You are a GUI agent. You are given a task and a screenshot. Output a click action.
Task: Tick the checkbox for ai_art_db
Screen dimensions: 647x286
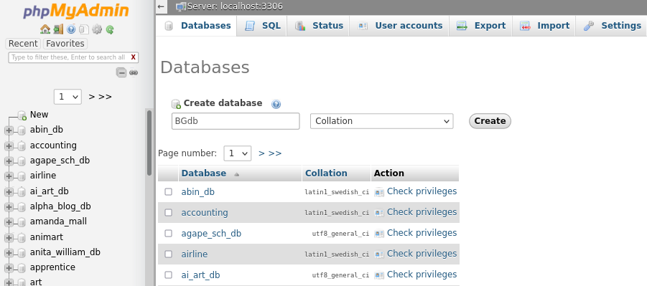click(x=168, y=275)
